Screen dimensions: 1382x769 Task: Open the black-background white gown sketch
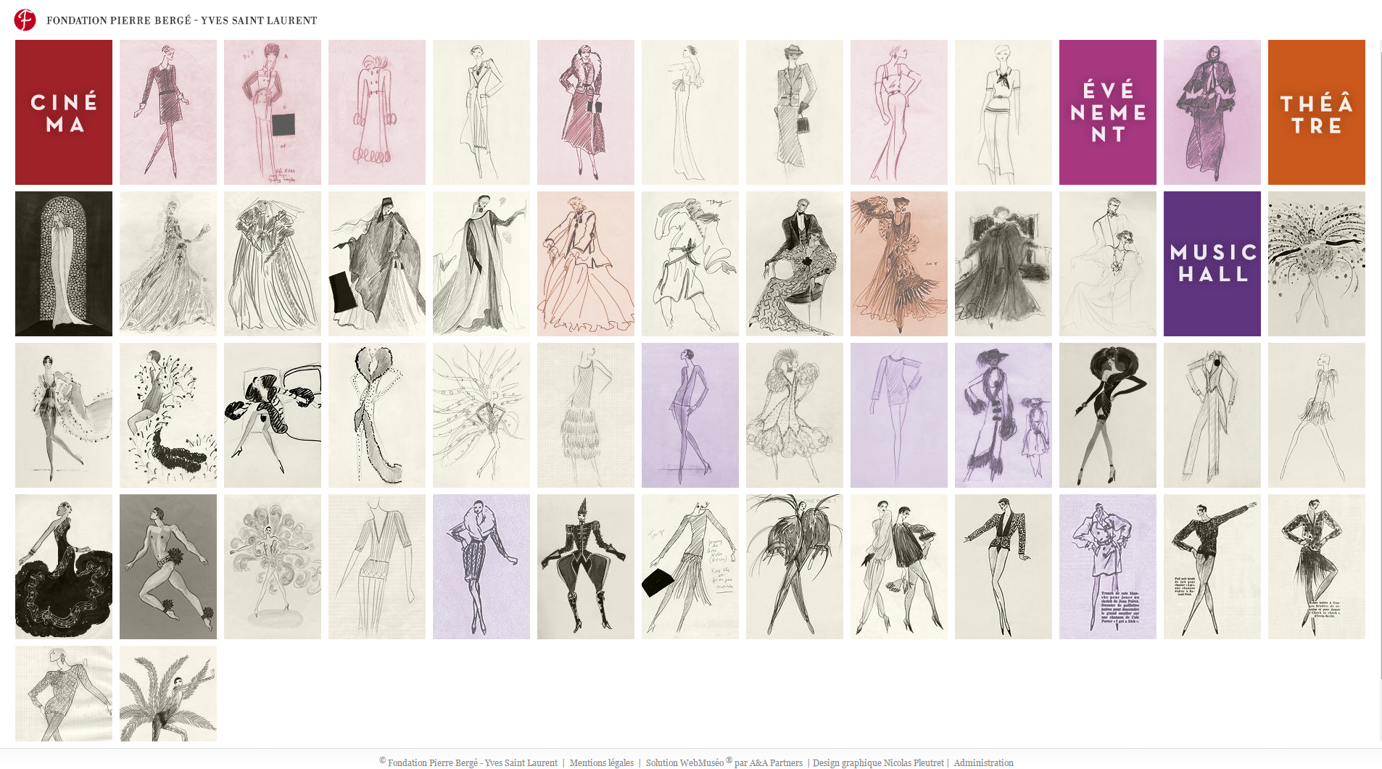pyautogui.click(x=64, y=264)
